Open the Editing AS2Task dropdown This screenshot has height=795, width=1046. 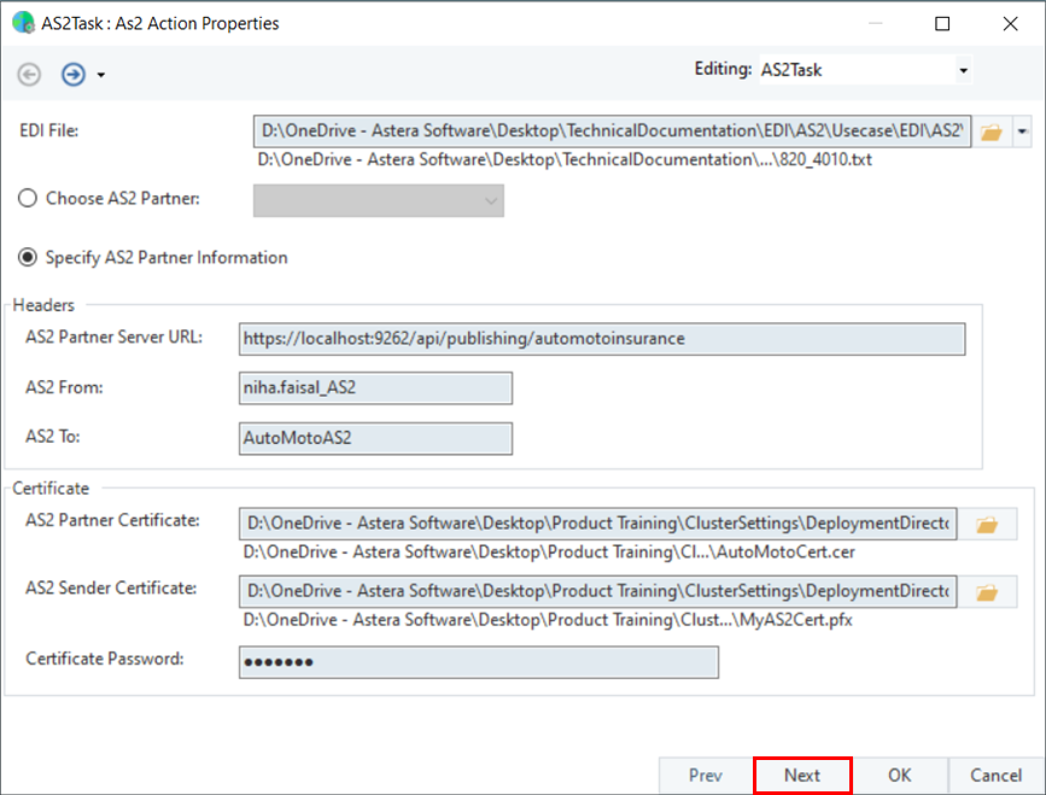click(x=963, y=71)
